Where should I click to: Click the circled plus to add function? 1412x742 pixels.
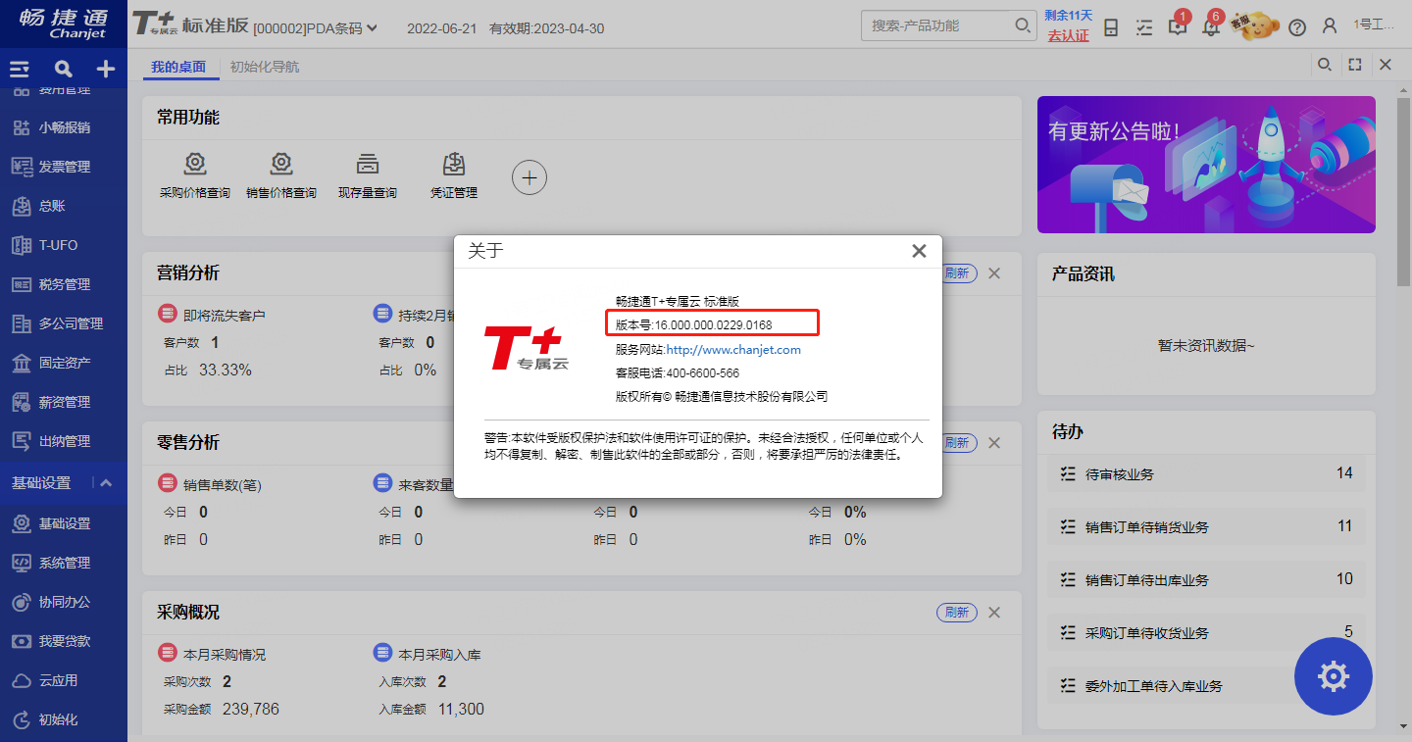point(529,177)
